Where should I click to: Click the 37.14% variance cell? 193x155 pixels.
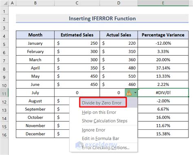(163, 68)
